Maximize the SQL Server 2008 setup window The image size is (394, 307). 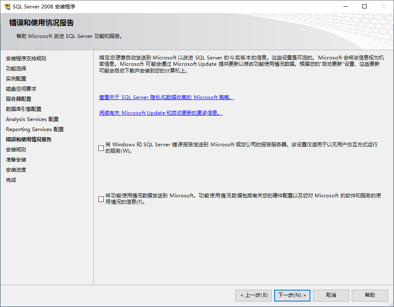[364, 6]
